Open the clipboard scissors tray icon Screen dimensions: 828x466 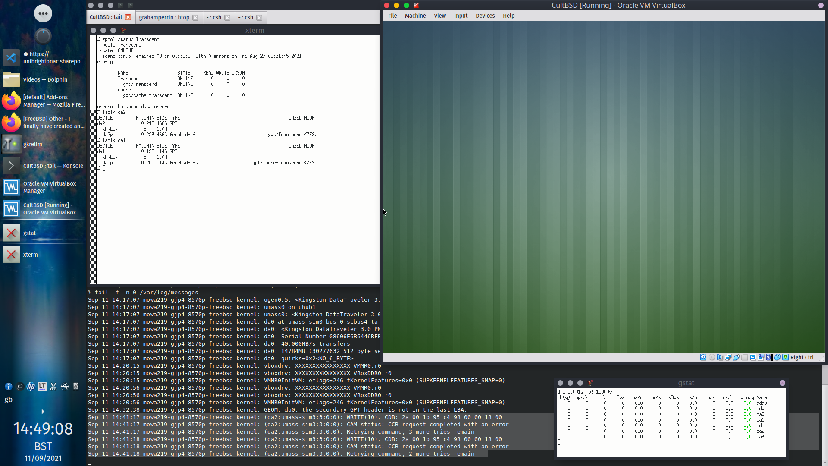[53, 387]
